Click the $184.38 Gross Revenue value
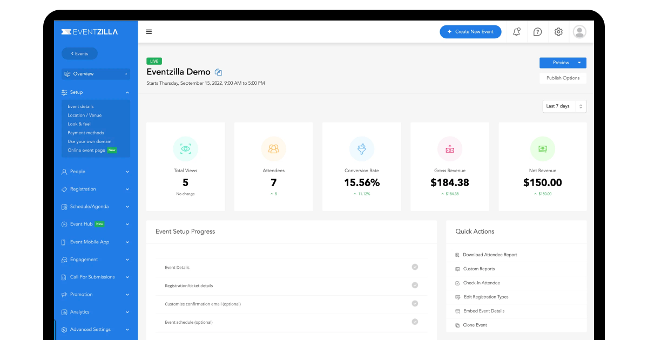 click(x=450, y=183)
